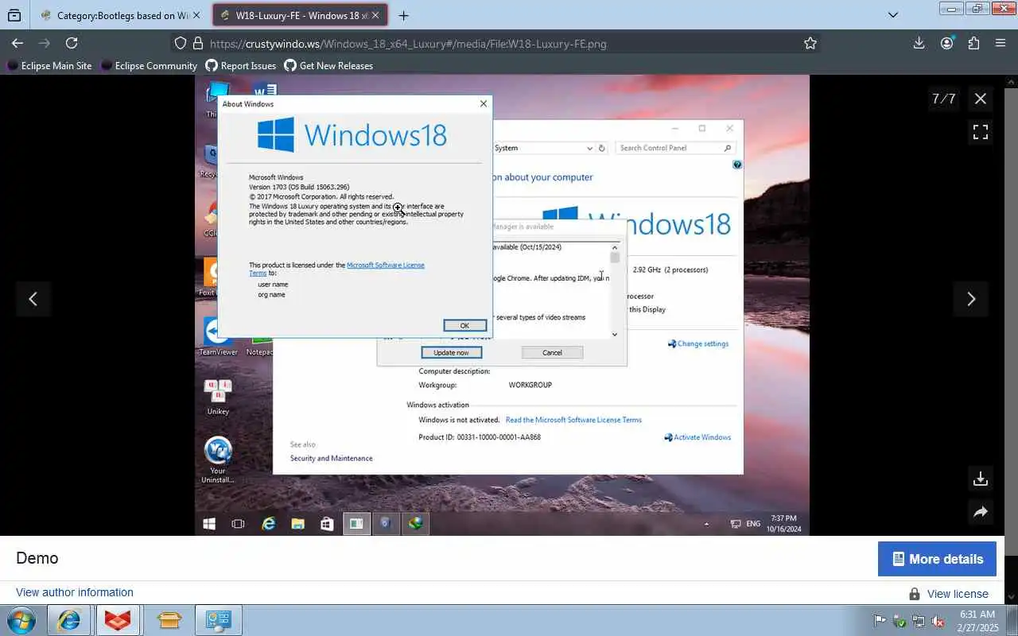Close the W18-Luxury-FE tab
The width and height of the screenshot is (1018, 636).
click(x=376, y=15)
